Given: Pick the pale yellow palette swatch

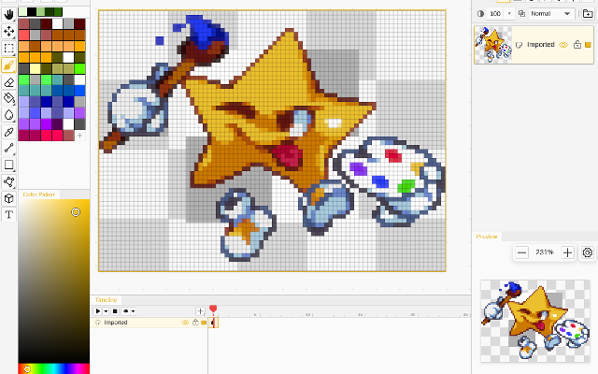Looking at the screenshot, I should (36, 68).
